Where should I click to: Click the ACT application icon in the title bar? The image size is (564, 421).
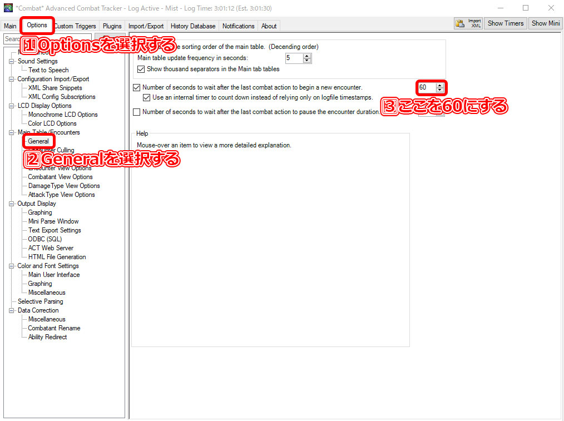click(7, 8)
